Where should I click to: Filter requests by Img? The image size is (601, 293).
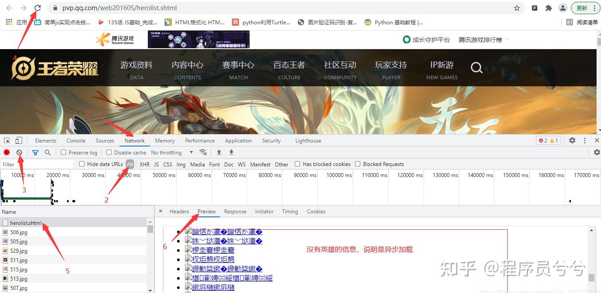click(181, 164)
